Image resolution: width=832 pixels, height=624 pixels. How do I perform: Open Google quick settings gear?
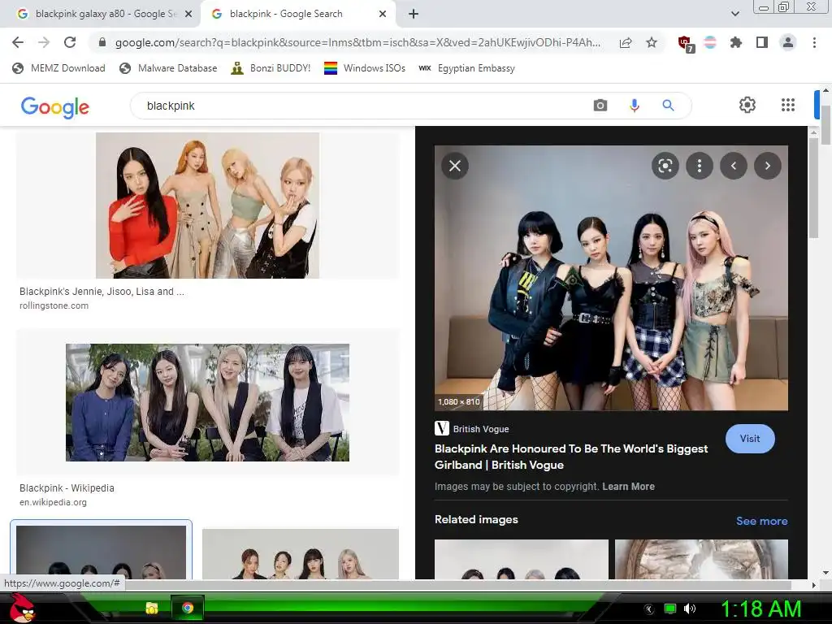click(x=747, y=105)
